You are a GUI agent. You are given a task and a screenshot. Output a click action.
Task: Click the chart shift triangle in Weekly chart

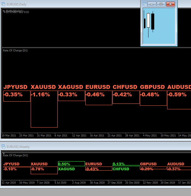pyautogui.click(x=4, y=153)
